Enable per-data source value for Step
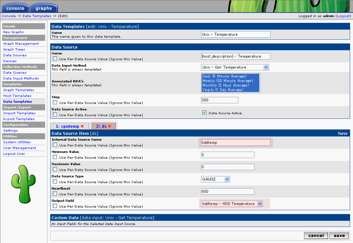353x243 pixels. [55, 103]
